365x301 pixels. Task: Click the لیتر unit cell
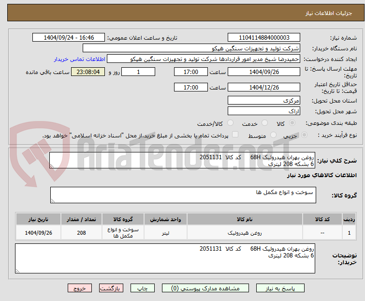pyautogui.click(x=165, y=233)
